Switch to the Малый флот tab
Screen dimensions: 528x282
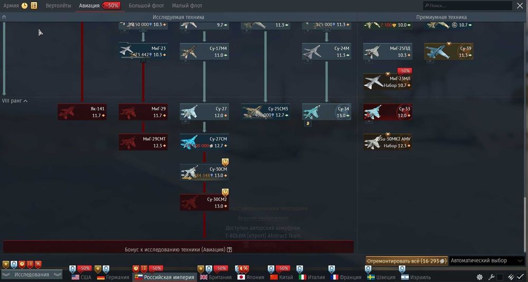tap(187, 5)
